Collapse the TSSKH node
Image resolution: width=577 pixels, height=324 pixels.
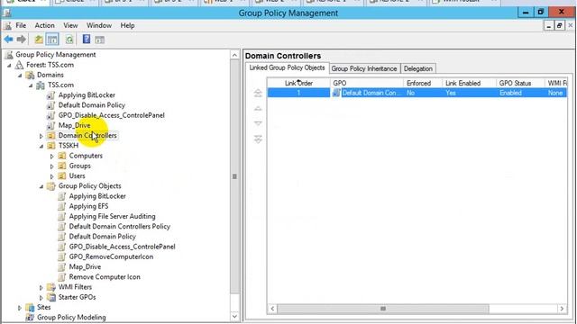pos(41,146)
